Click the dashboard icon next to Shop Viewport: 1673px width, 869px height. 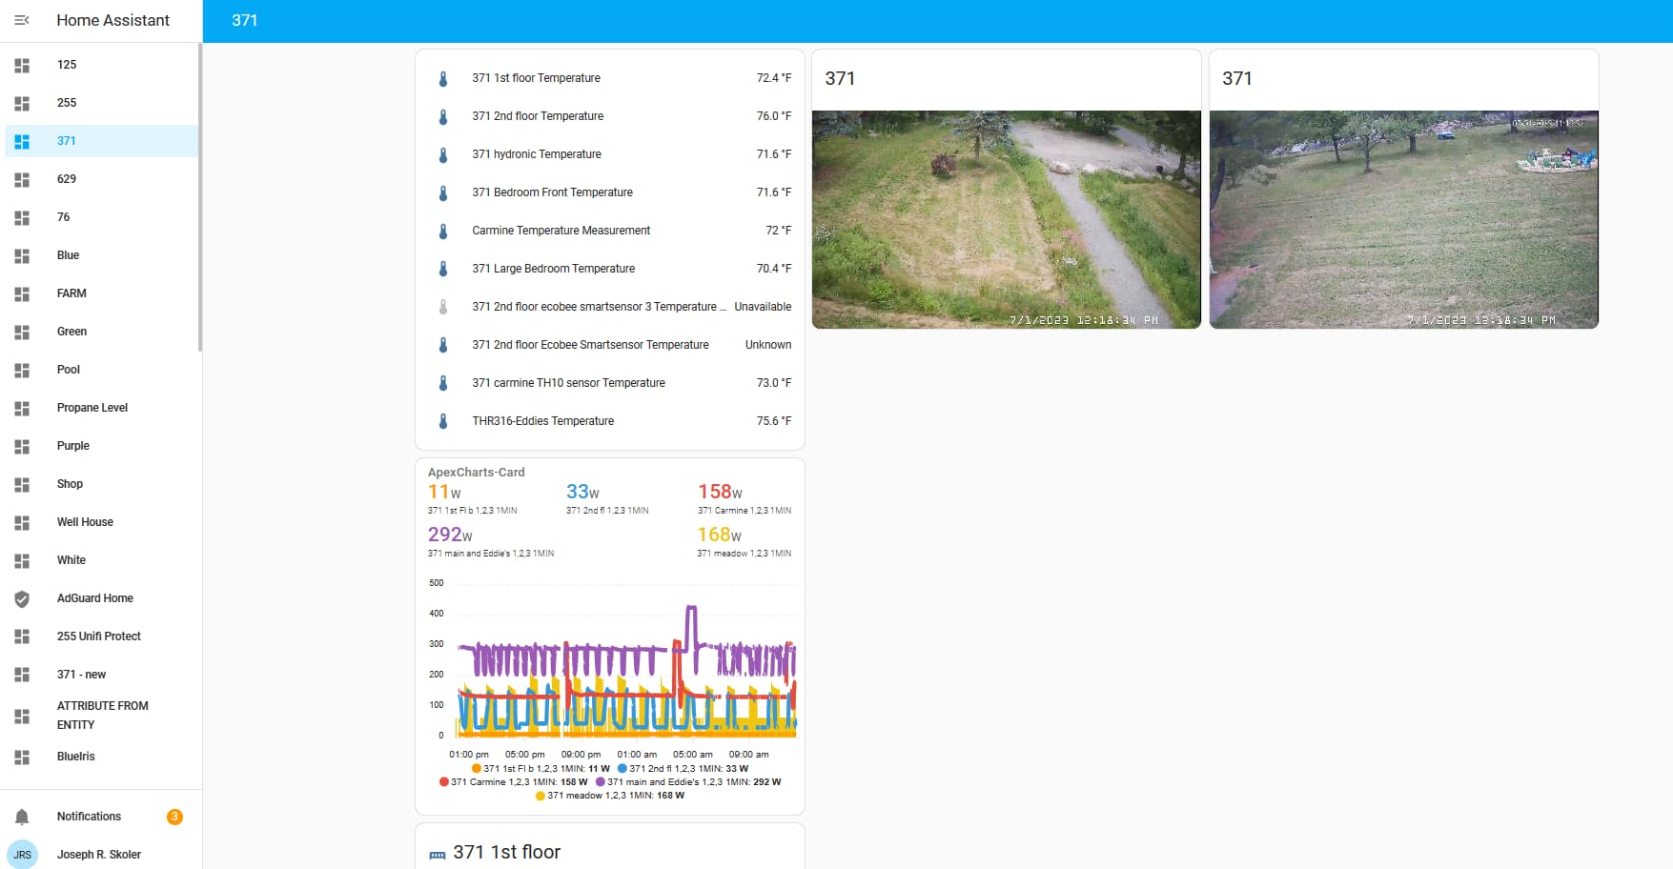coord(21,484)
